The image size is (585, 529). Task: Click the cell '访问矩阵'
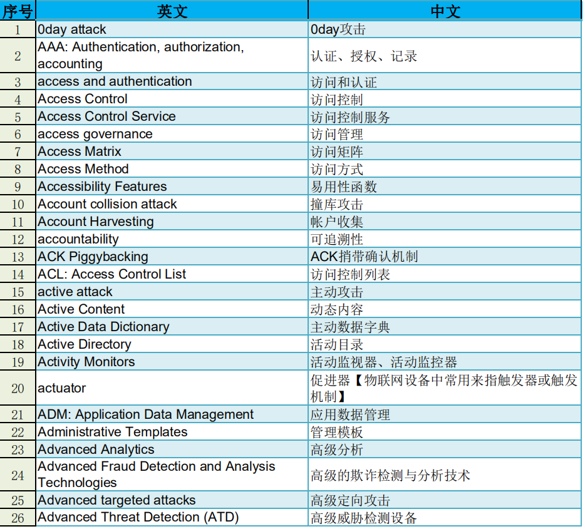tap(445, 152)
